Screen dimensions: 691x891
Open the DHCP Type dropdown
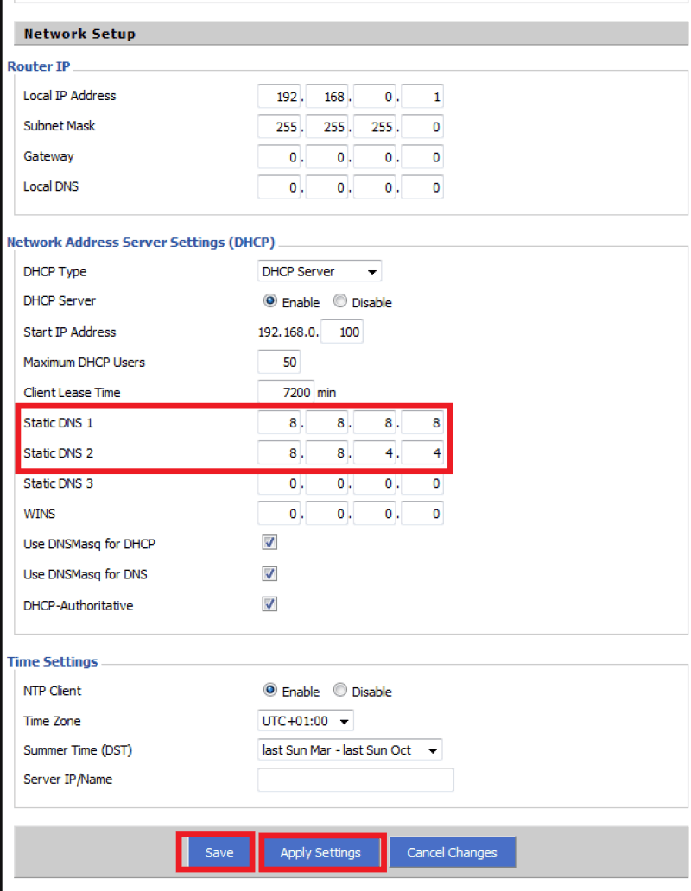click(320, 272)
